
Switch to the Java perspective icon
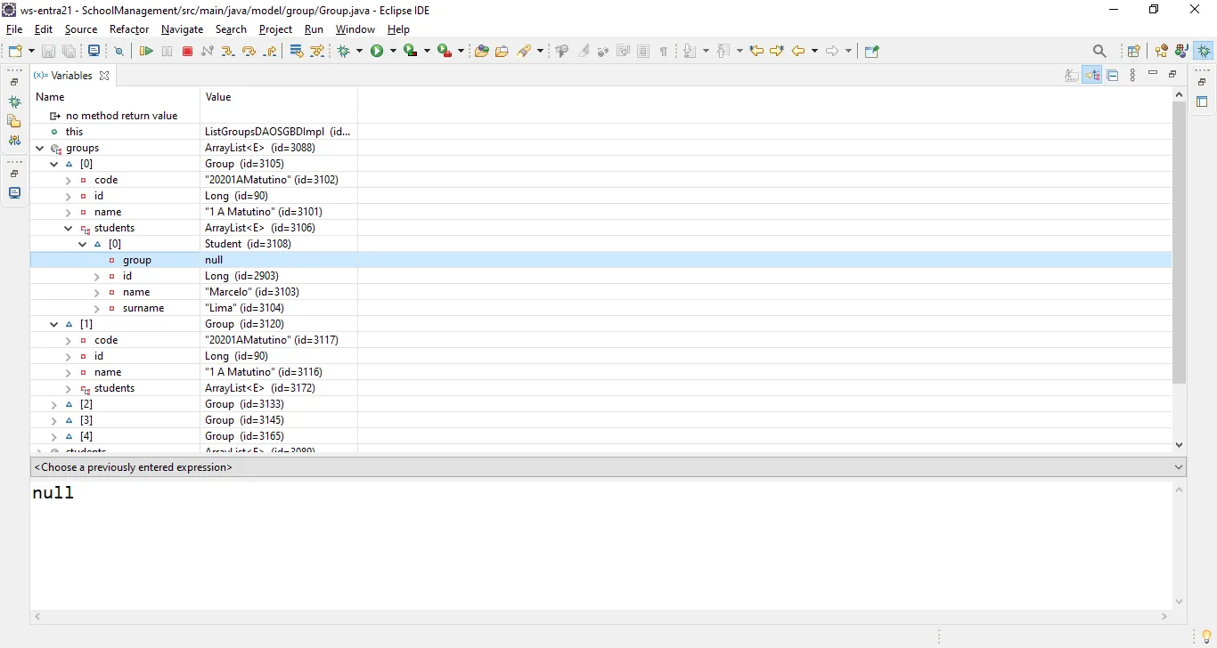pyautogui.click(x=1181, y=51)
